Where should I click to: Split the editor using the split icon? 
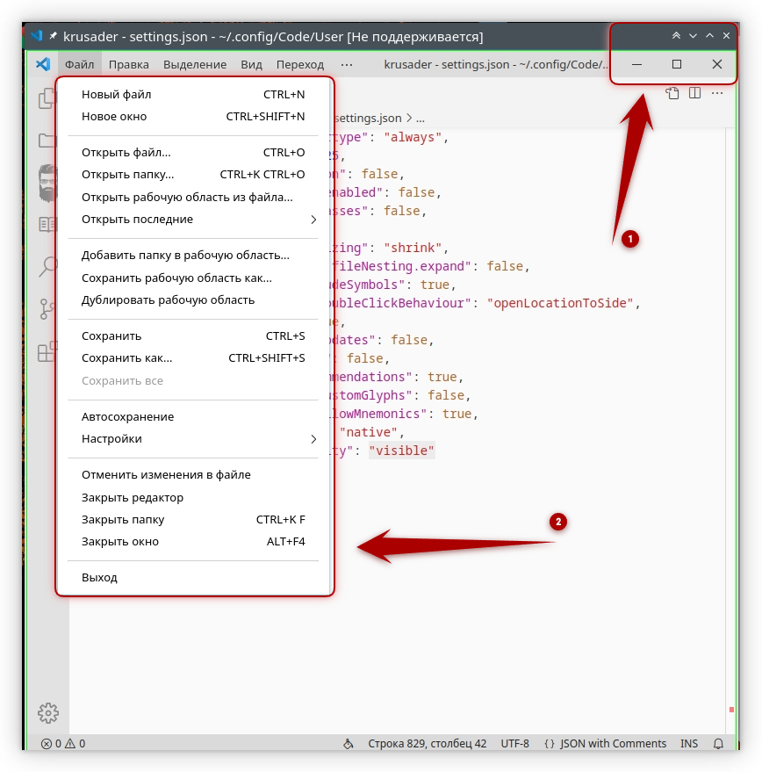click(694, 92)
